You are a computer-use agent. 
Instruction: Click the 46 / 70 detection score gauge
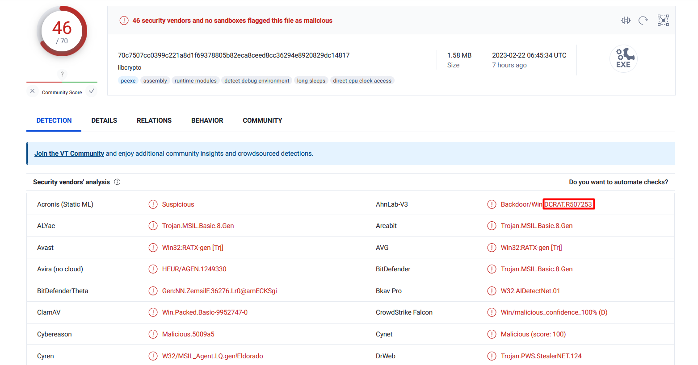tap(62, 32)
